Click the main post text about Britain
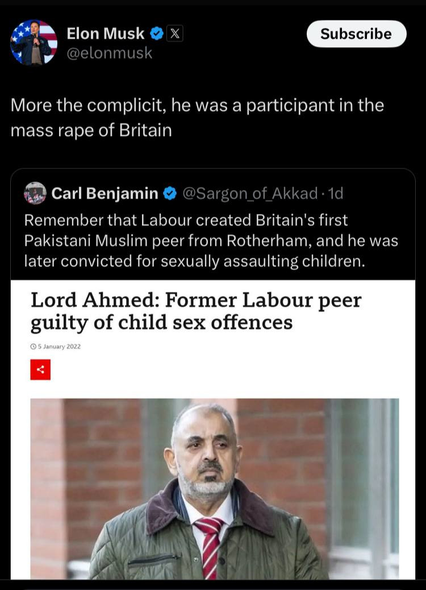 (x=197, y=118)
